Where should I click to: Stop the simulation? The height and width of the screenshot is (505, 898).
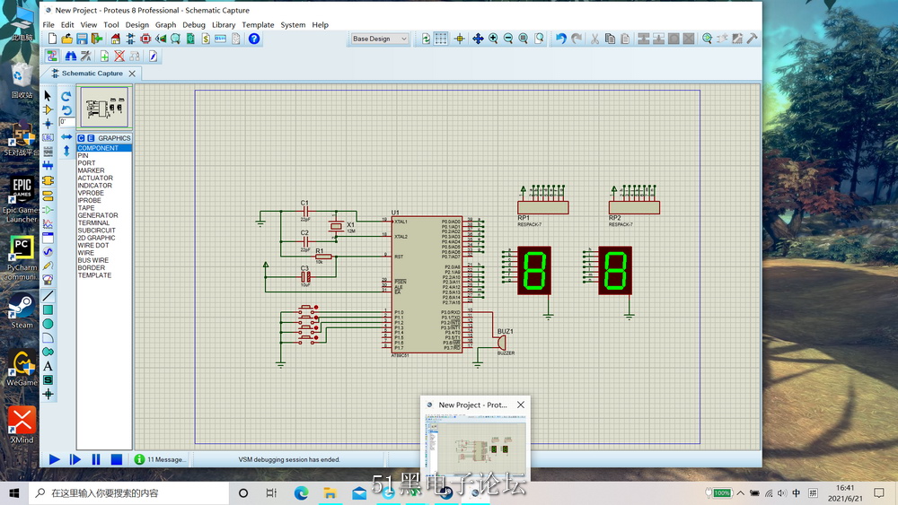point(116,459)
